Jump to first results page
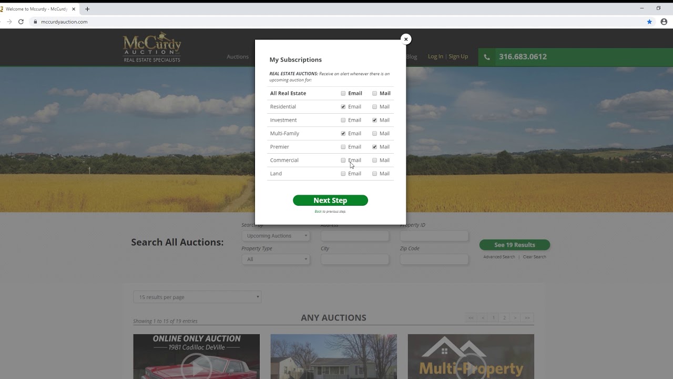673x379 pixels. [x=471, y=318]
